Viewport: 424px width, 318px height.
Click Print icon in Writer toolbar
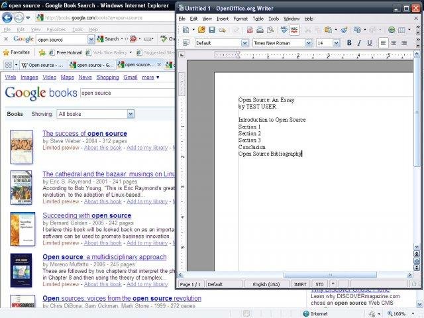(260, 30)
